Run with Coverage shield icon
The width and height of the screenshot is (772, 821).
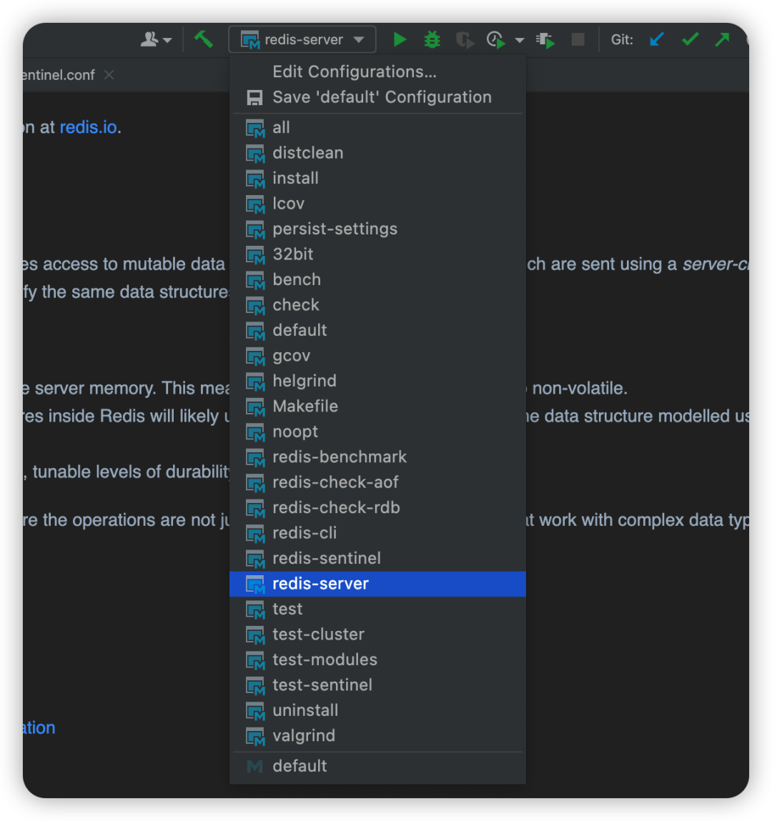pos(465,40)
